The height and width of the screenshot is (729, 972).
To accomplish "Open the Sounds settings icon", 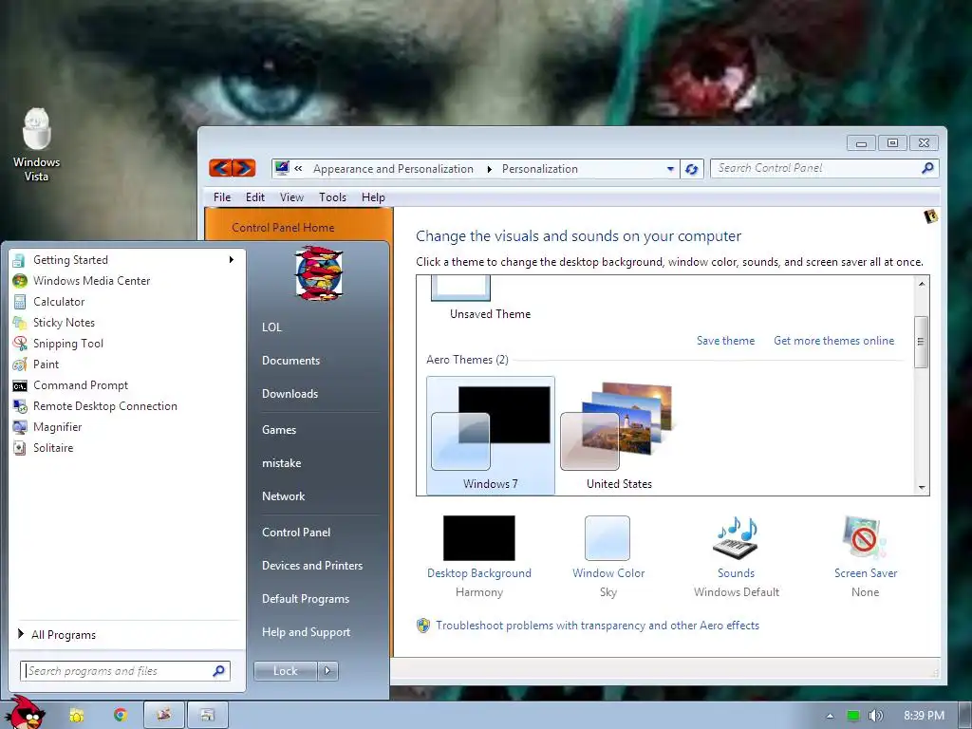I will click(x=737, y=537).
